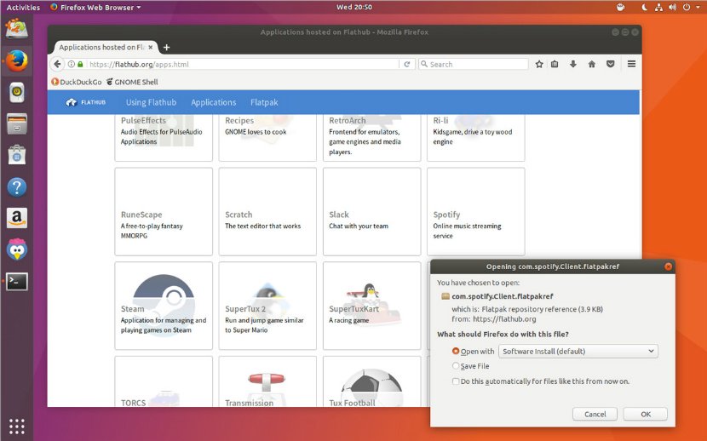The width and height of the screenshot is (707, 441).
Task: Open the Steam application card
Action: pos(164,306)
